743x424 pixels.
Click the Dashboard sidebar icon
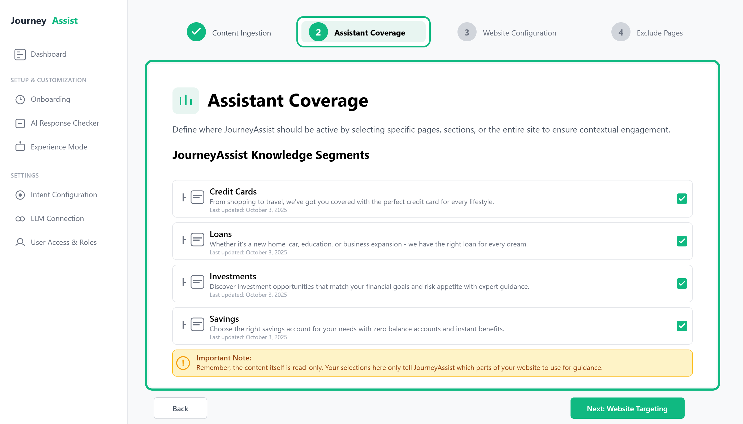pos(20,54)
